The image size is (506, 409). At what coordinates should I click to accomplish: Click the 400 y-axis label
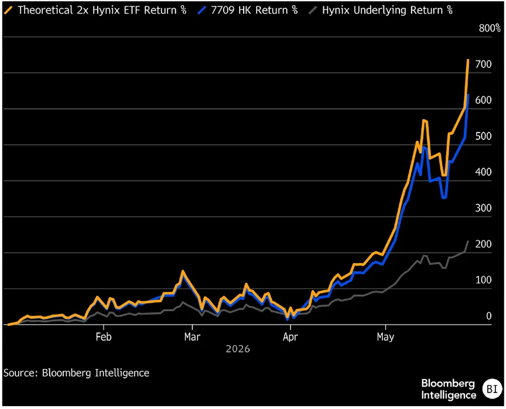tap(483, 172)
